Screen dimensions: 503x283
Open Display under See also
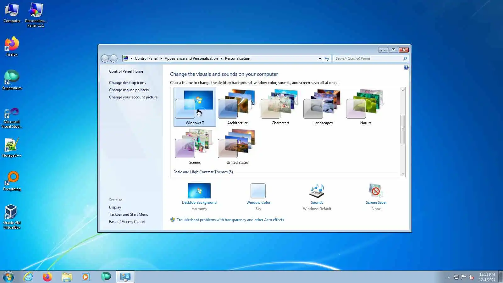coord(115,207)
